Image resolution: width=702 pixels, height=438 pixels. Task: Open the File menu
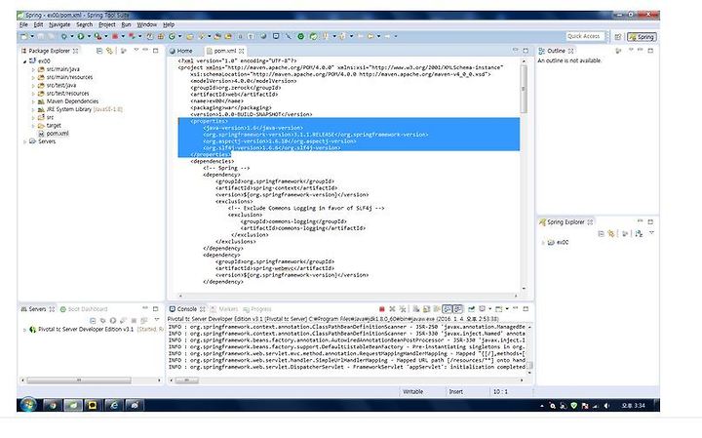pyautogui.click(x=23, y=24)
